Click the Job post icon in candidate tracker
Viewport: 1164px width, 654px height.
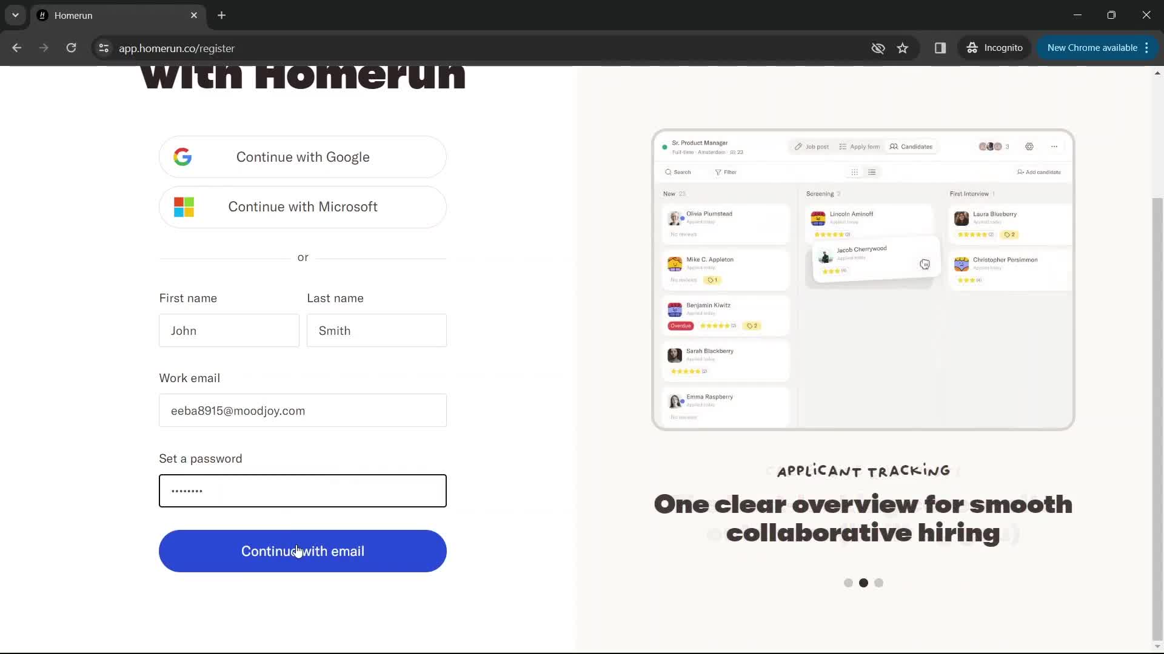point(798,146)
